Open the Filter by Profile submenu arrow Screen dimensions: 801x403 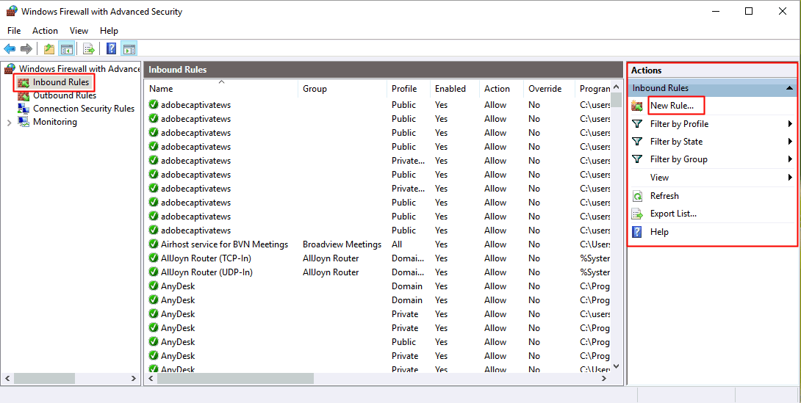click(790, 124)
